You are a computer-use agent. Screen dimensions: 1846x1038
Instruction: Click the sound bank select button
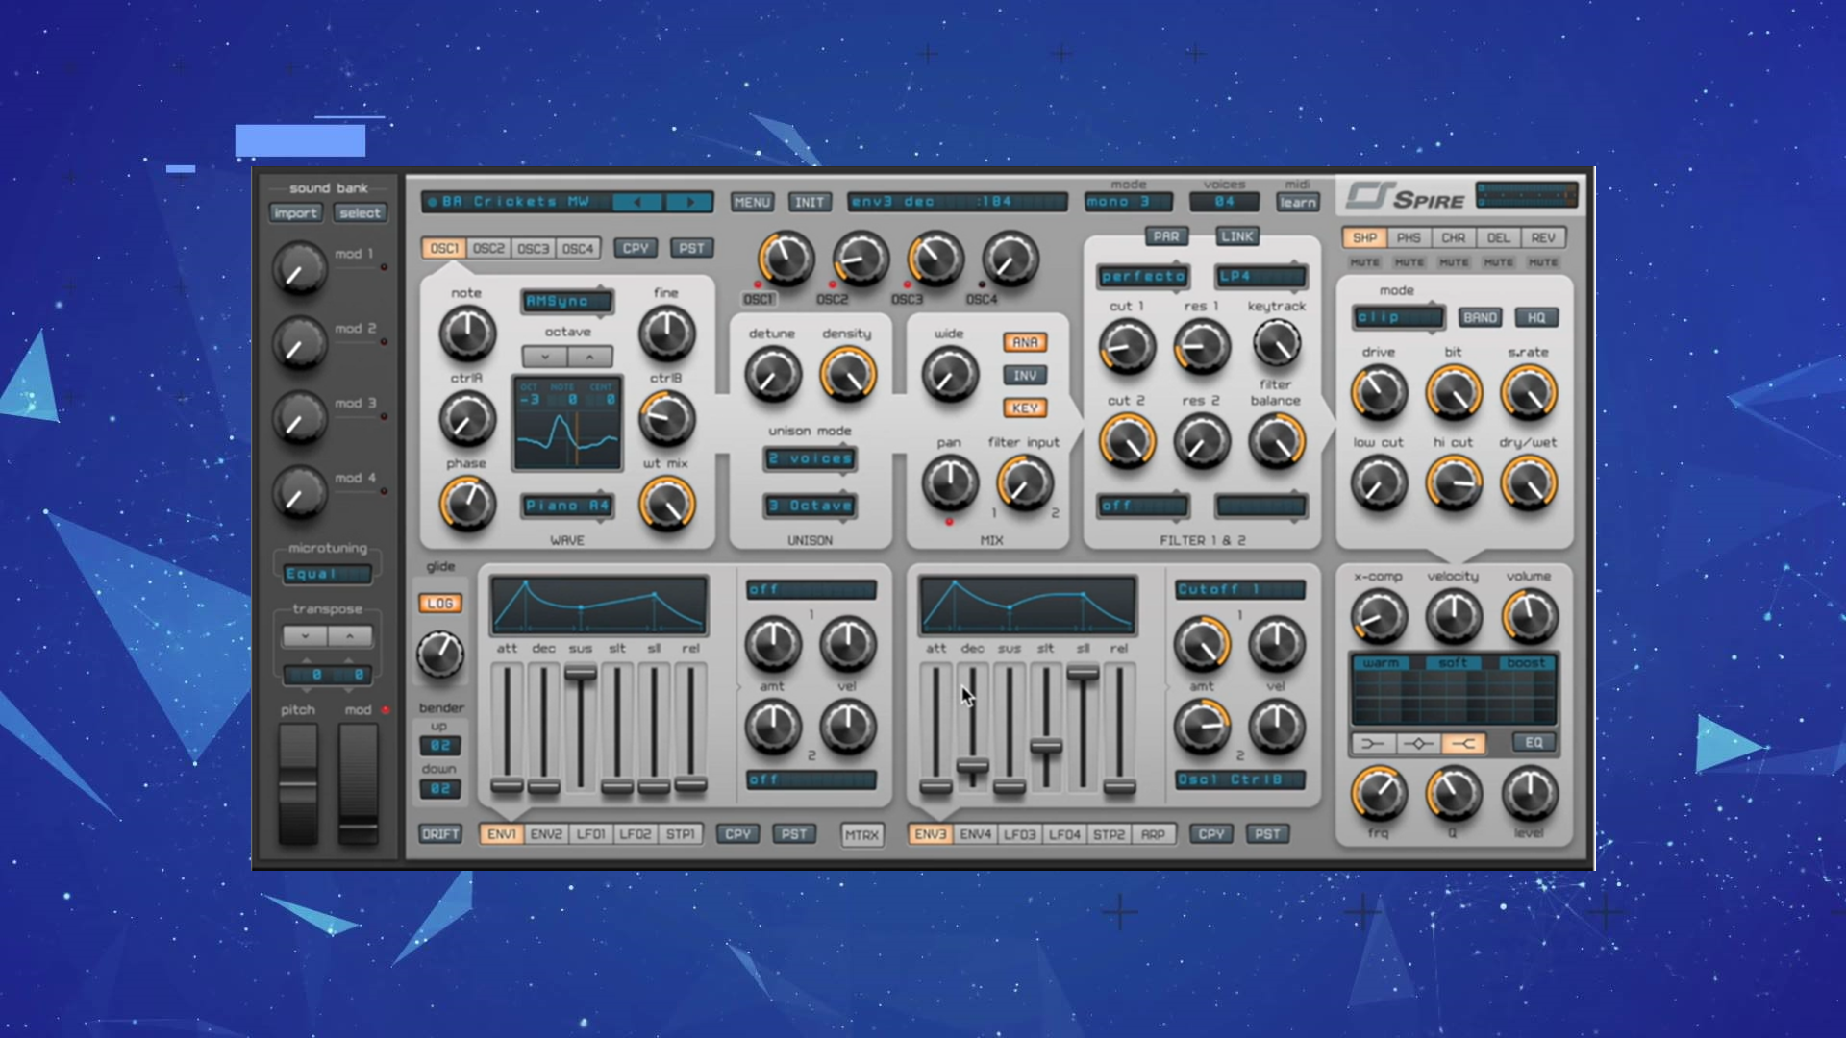click(360, 213)
